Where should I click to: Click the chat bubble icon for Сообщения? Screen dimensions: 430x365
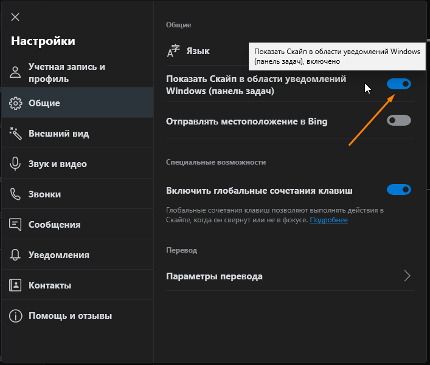point(15,225)
